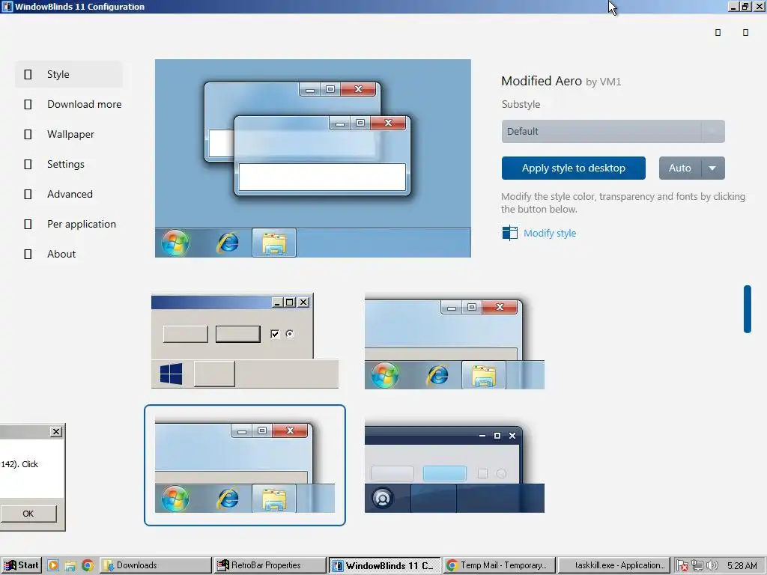Select the Aero style thumbnail beside classic
The width and height of the screenshot is (767, 575).
click(455, 341)
